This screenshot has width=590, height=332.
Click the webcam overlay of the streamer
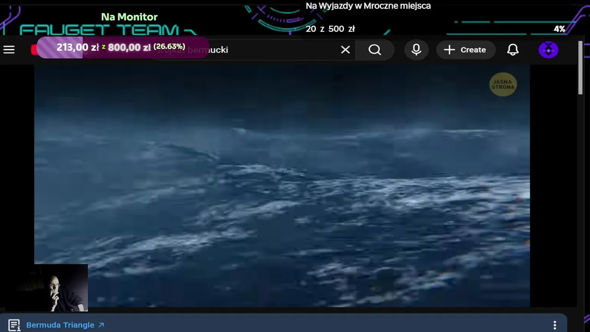(61, 287)
